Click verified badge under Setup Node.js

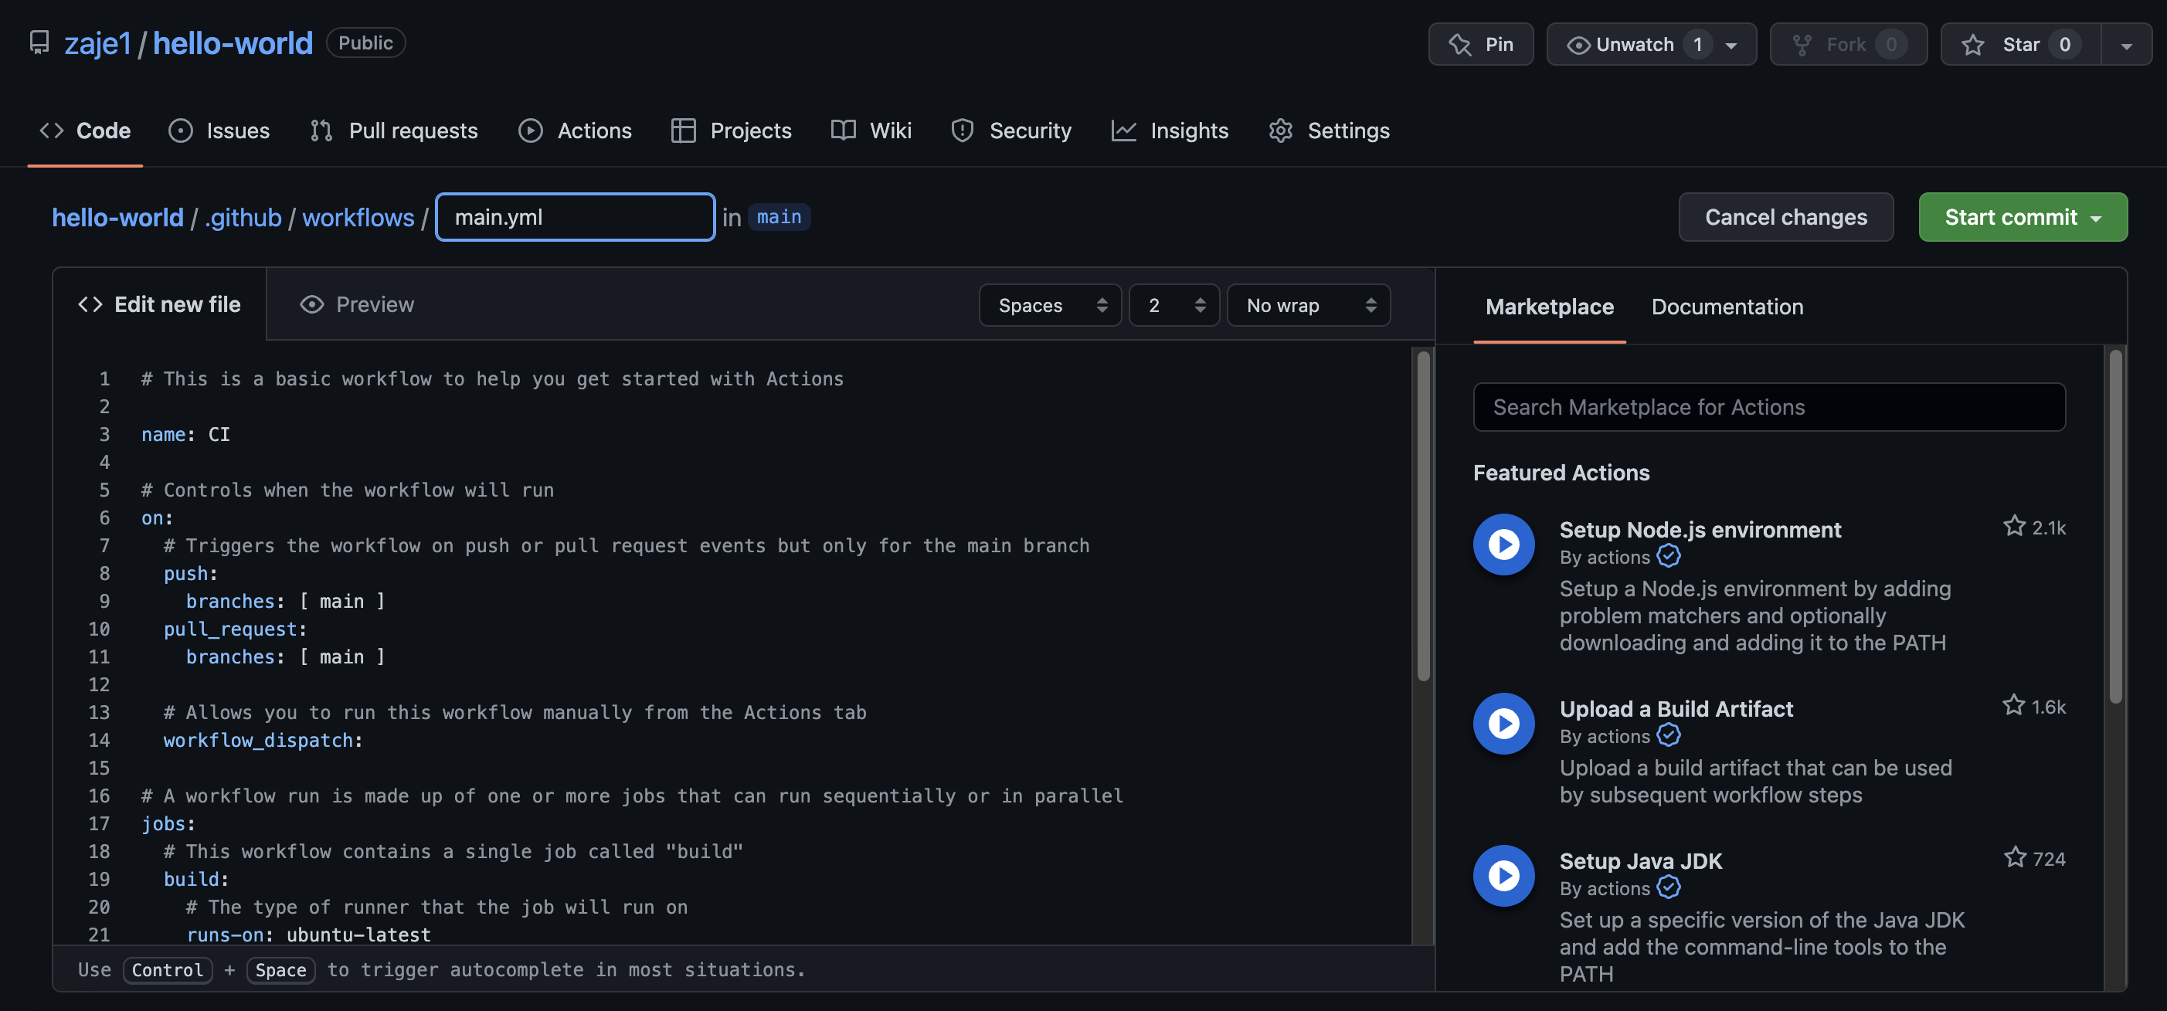1668,556
